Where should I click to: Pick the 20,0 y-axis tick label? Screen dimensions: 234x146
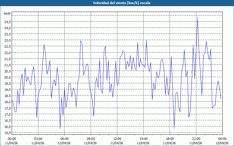(7, 77)
